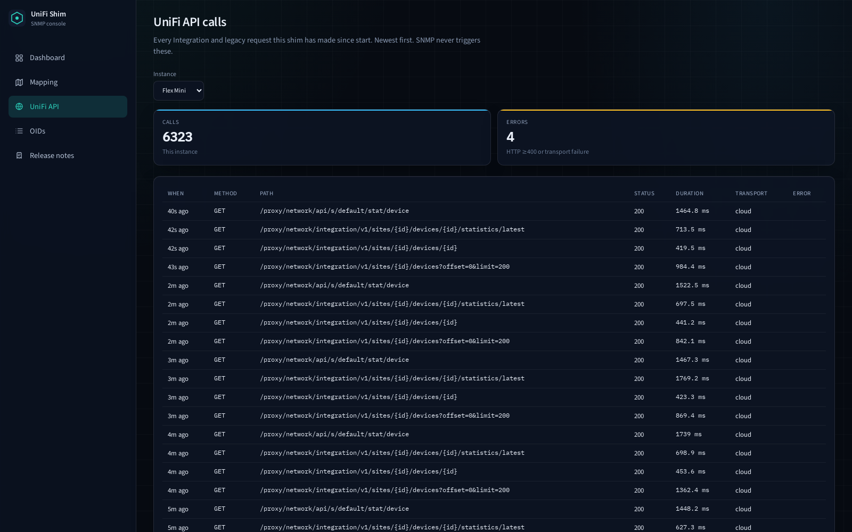
Task: Click the PATH column header
Action: click(266, 193)
